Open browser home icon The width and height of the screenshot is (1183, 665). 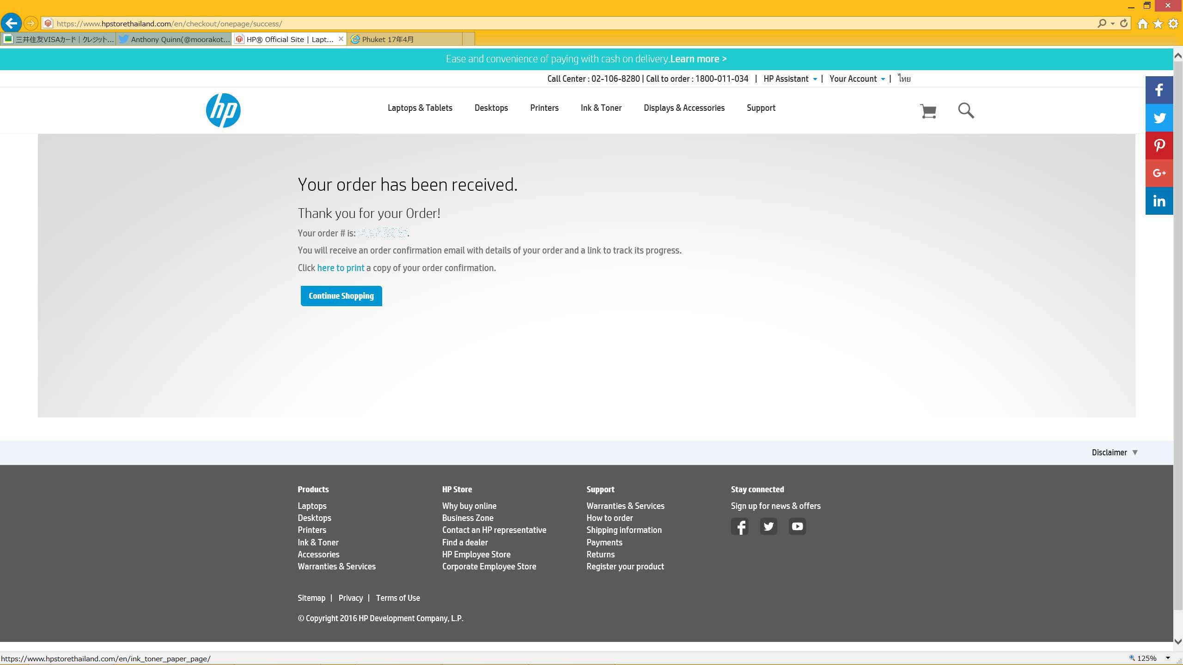click(x=1142, y=24)
